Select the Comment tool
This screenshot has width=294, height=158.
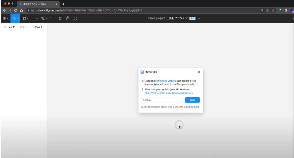75,18
